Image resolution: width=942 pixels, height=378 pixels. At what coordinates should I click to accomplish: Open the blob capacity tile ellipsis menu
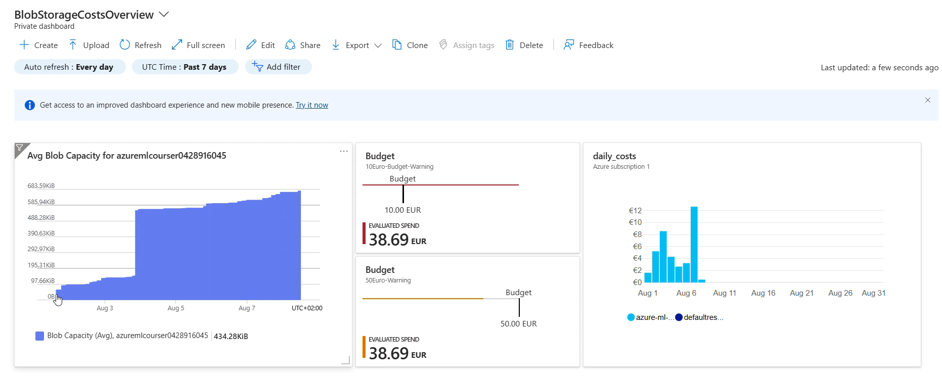pos(344,151)
